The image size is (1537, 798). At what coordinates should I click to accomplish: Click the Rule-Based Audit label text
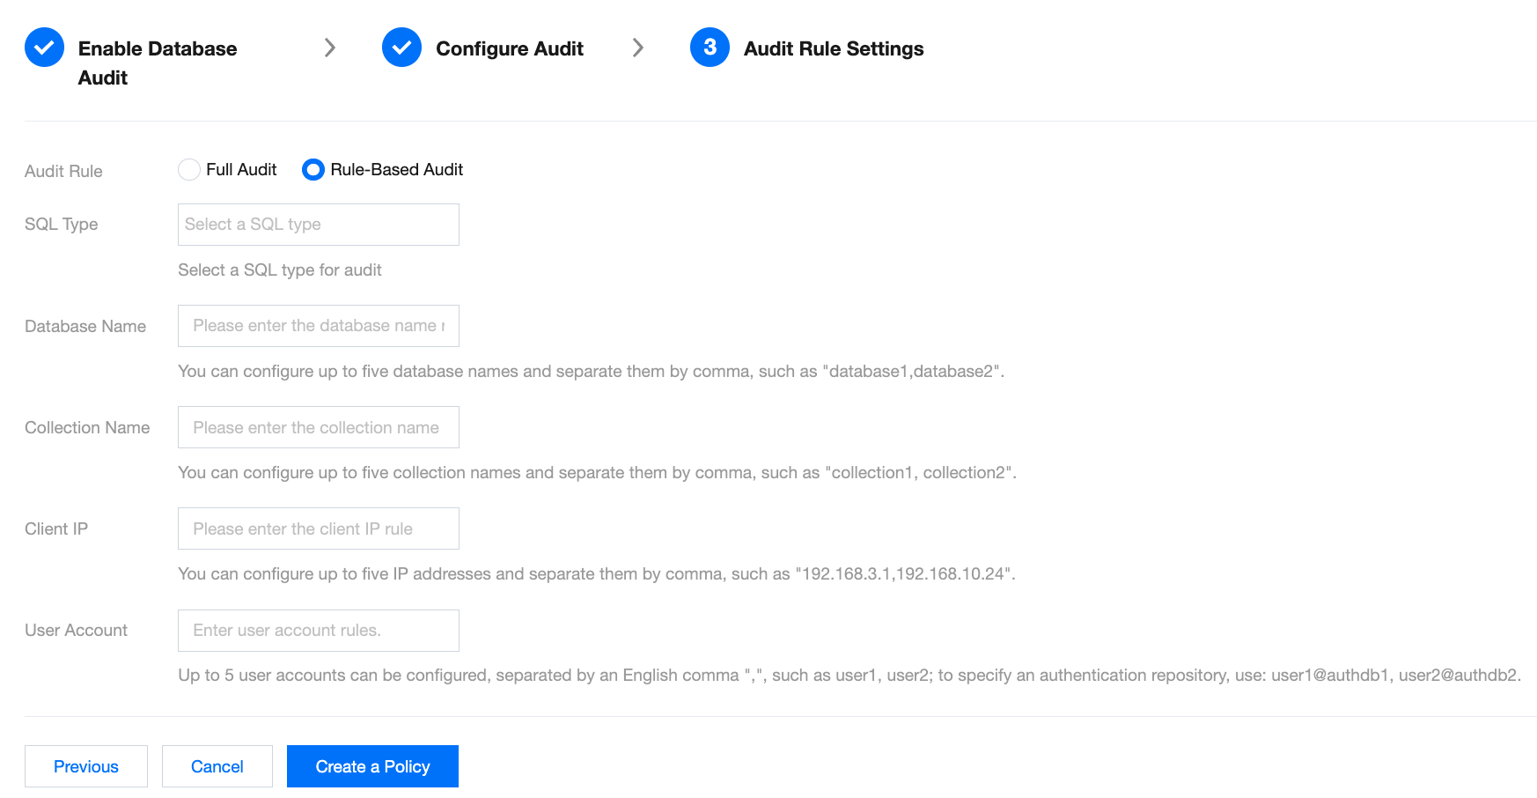point(396,170)
